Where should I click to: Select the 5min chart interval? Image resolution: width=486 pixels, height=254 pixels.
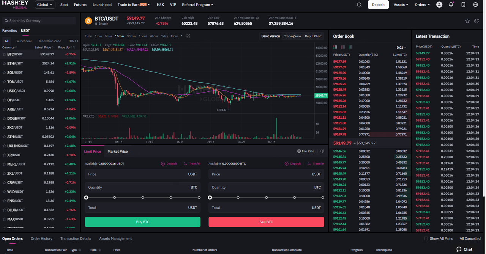108,36
